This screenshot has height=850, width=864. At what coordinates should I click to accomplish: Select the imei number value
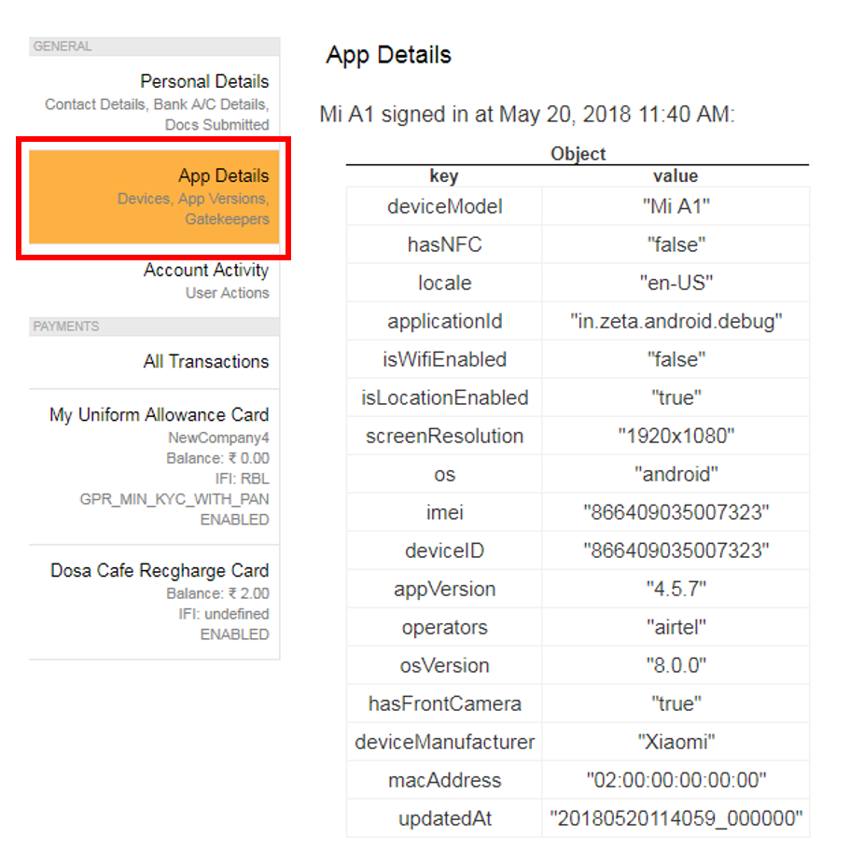click(676, 513)
